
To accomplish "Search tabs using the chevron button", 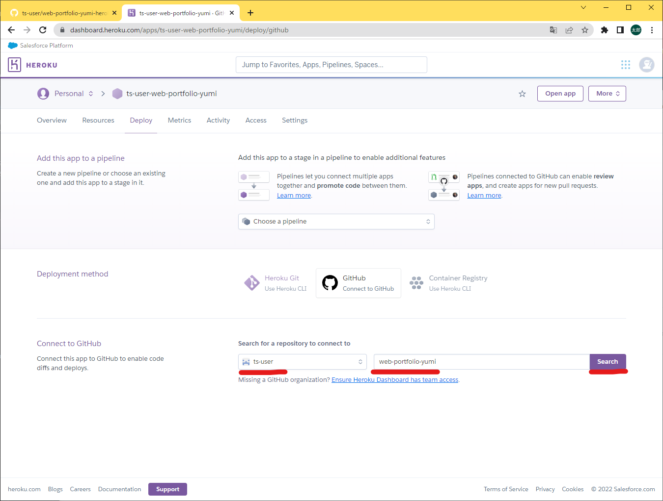I will click(583, 7).
